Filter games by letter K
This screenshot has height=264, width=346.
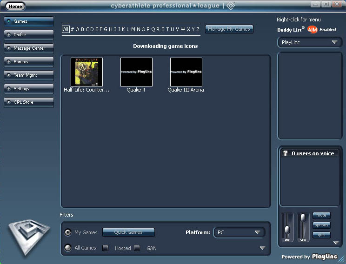pyautogui.click(x=123, y=29)
